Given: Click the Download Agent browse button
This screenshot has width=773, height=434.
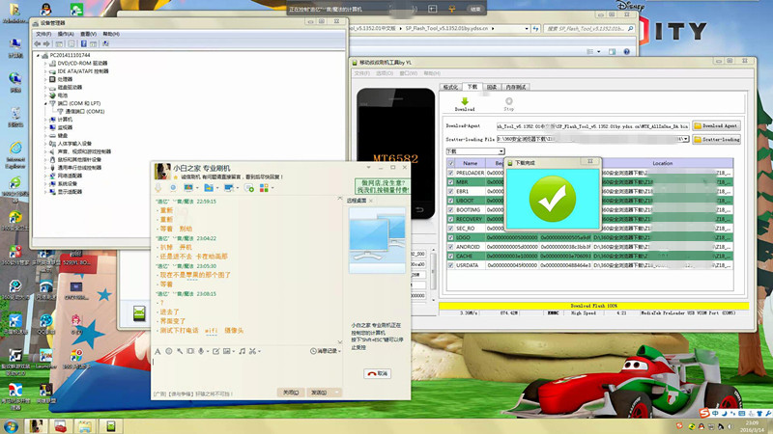Looking at the screenshot, I should click(x=716, y=126).
